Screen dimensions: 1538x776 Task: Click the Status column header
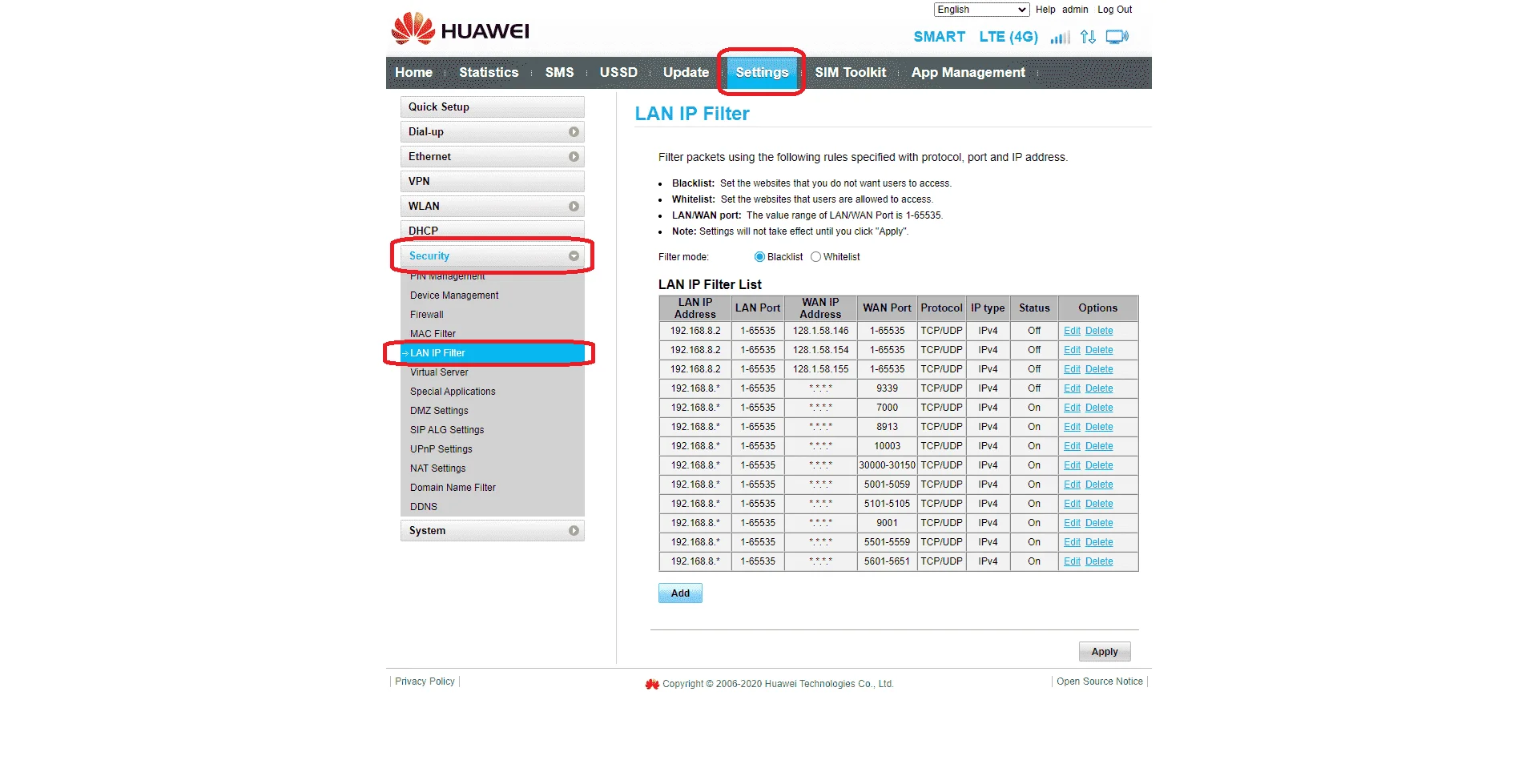1034,308
